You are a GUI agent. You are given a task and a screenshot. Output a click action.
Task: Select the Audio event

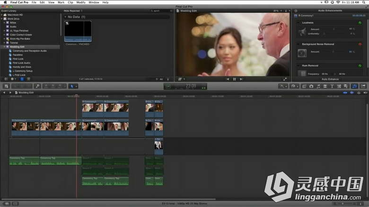pos(13,27)
